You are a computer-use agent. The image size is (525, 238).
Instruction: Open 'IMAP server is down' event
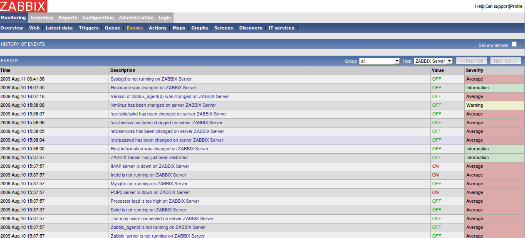[150, 166]
